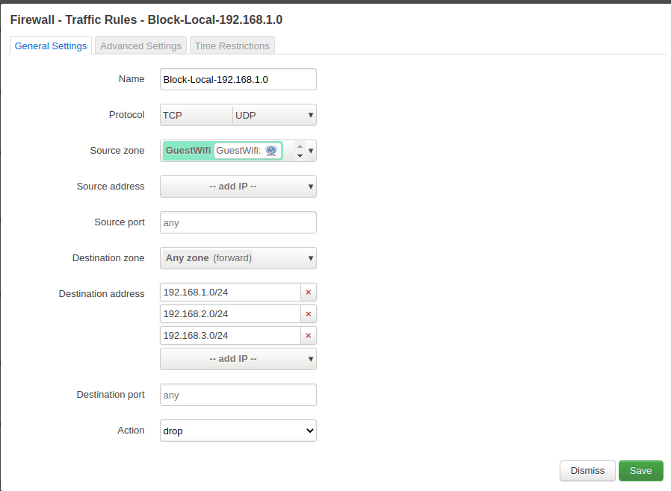Click the 'Any zone (forward)' label
Image resolution: width=671 pixels, height=491 pixels.
click(208, 258)
